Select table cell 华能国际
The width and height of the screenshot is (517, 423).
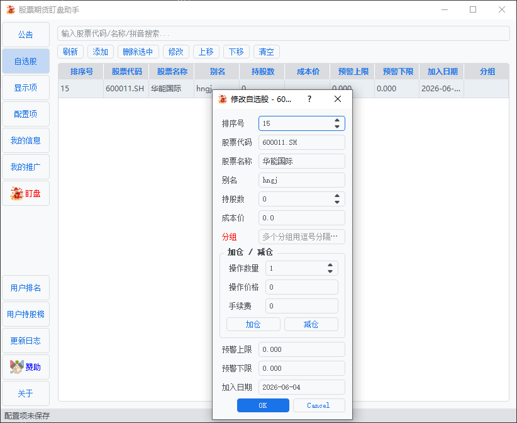(x=172, y=88)
